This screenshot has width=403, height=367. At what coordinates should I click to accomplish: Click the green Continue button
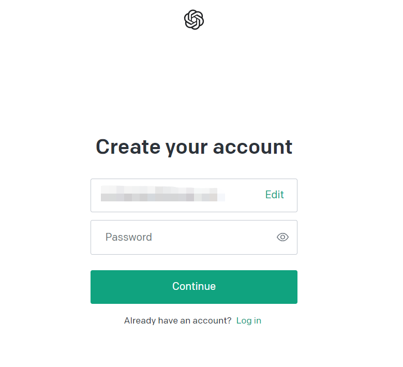194,287
